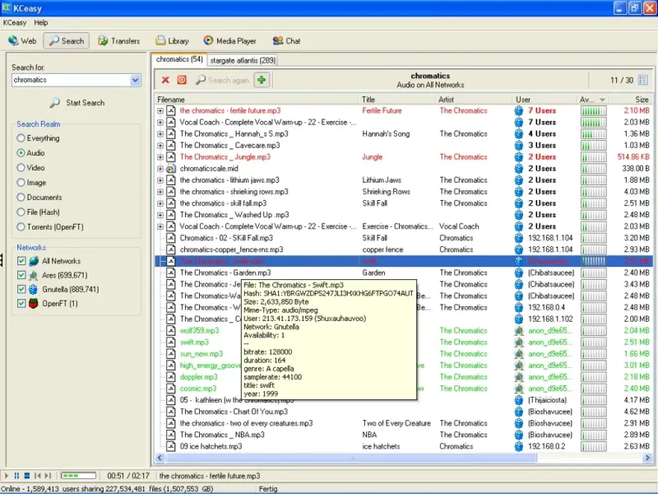Switch to the Media Player view

[x=229, y=40]
